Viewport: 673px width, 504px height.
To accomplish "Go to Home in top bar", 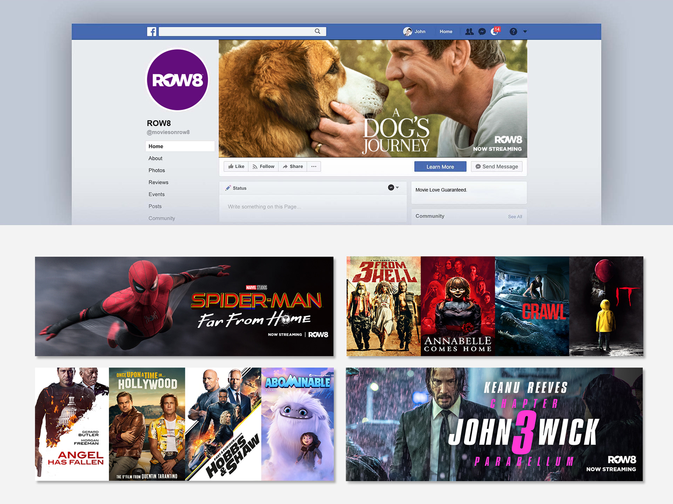I will coord(446,31).
